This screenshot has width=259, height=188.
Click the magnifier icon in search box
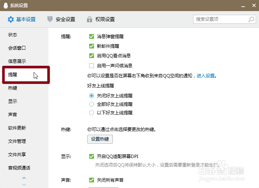[x=251, y=19]
